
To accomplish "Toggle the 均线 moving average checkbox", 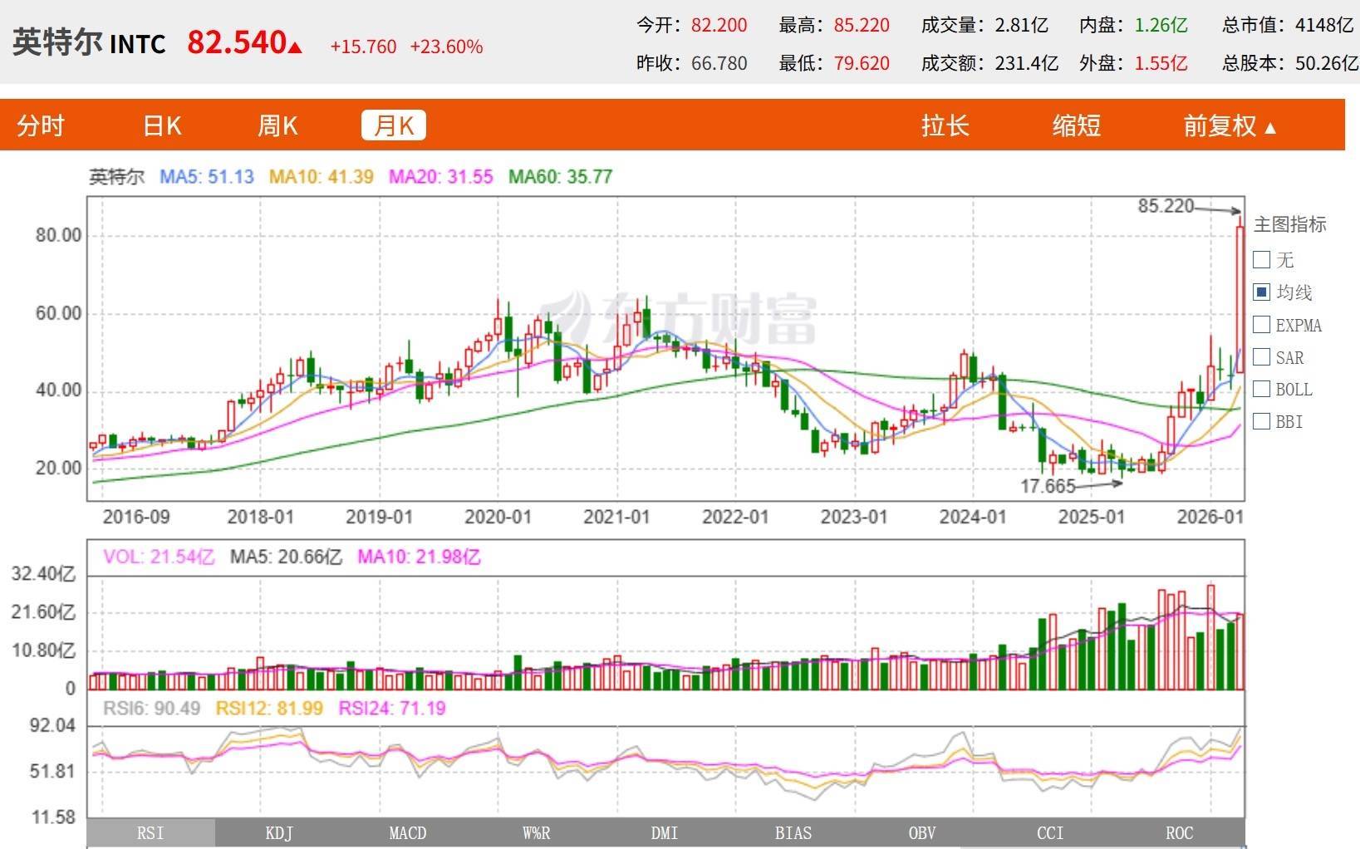I will 1261,292.
